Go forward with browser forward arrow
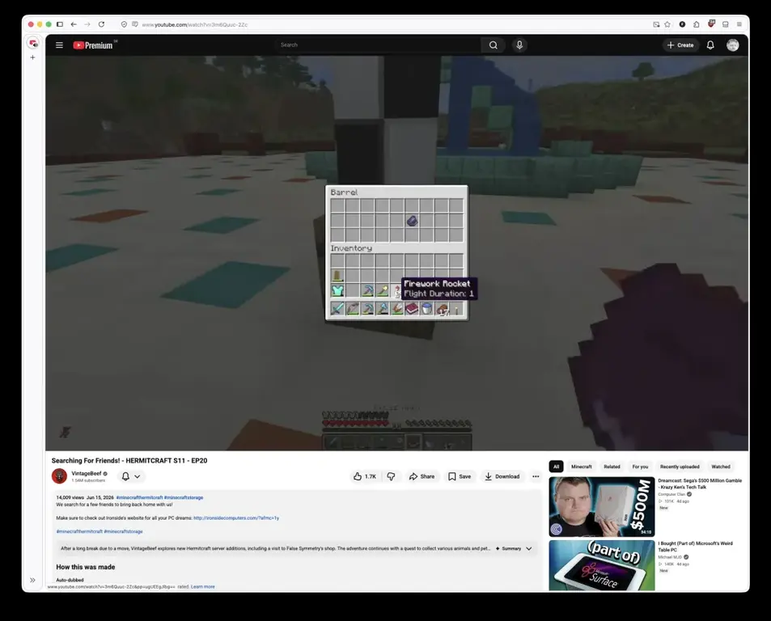 pyautogui.click(x=87, y=24)
